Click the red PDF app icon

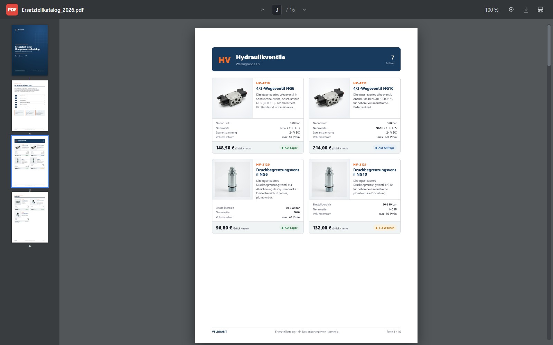coord(12,10)
